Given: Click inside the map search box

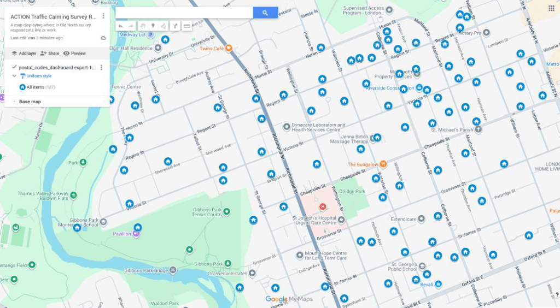Looking at the screenshot, I should click(x=184, y=13).
